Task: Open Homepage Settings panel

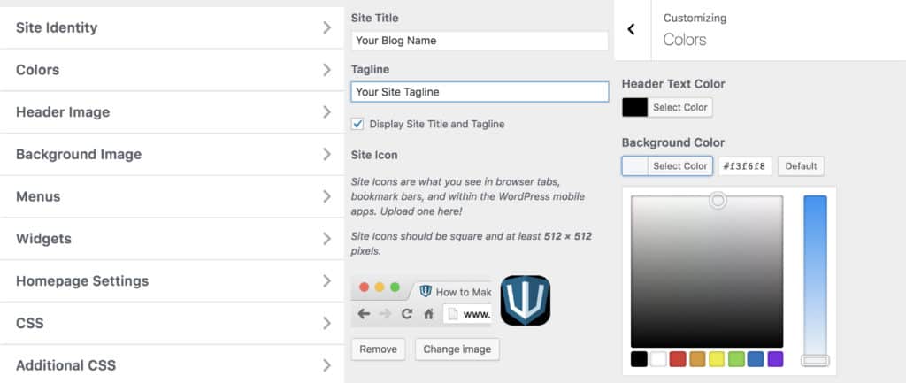Action: click(173, 280)
